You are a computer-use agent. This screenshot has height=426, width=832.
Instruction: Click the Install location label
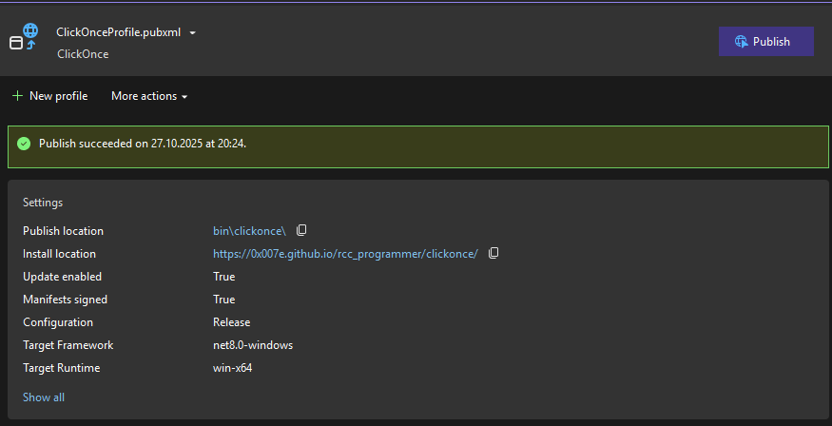(x=59, y=254)
